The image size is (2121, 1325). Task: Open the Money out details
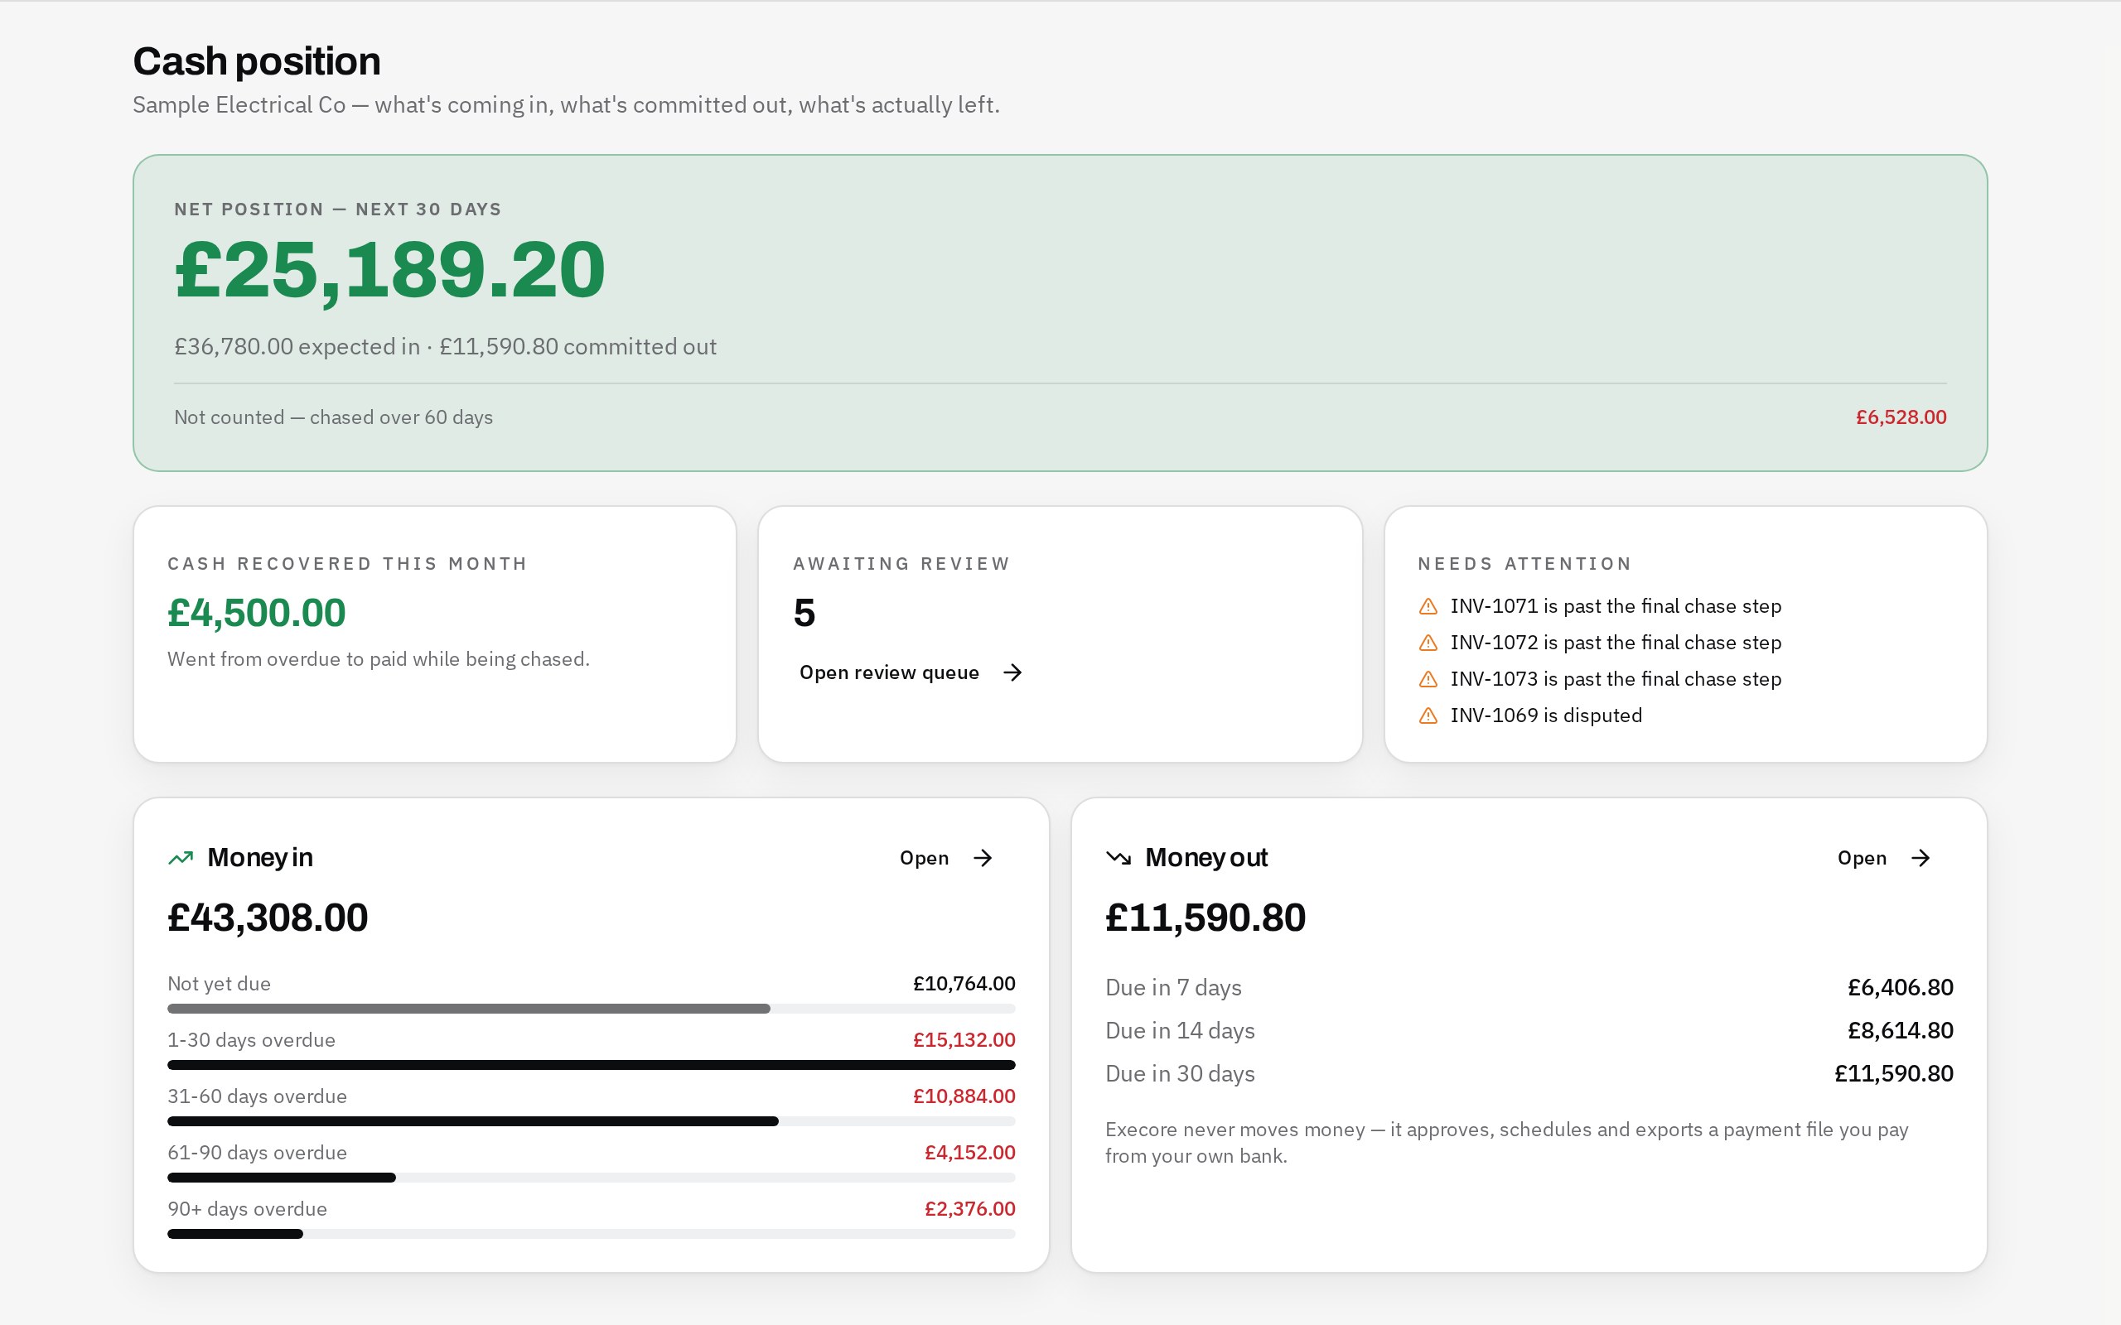click(x=1884, y=858)
